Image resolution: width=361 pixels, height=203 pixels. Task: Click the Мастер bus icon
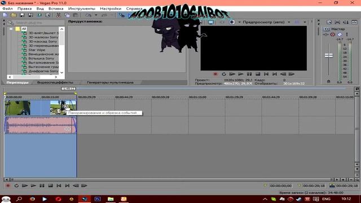pos(327,29)
